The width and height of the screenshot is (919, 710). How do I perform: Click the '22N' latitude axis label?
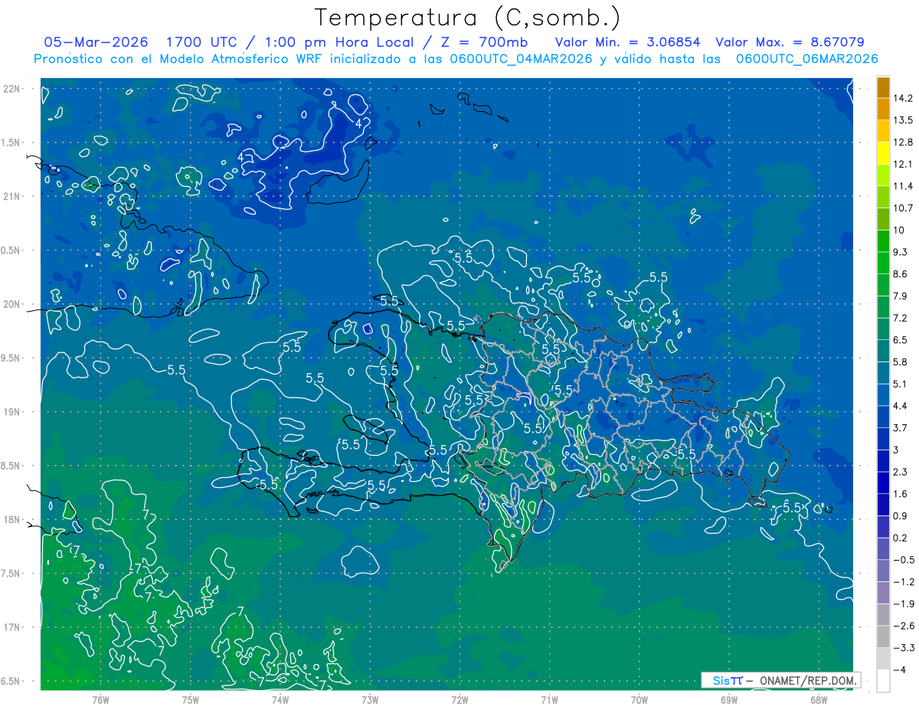pyautogui.click(x=13, y=89)
